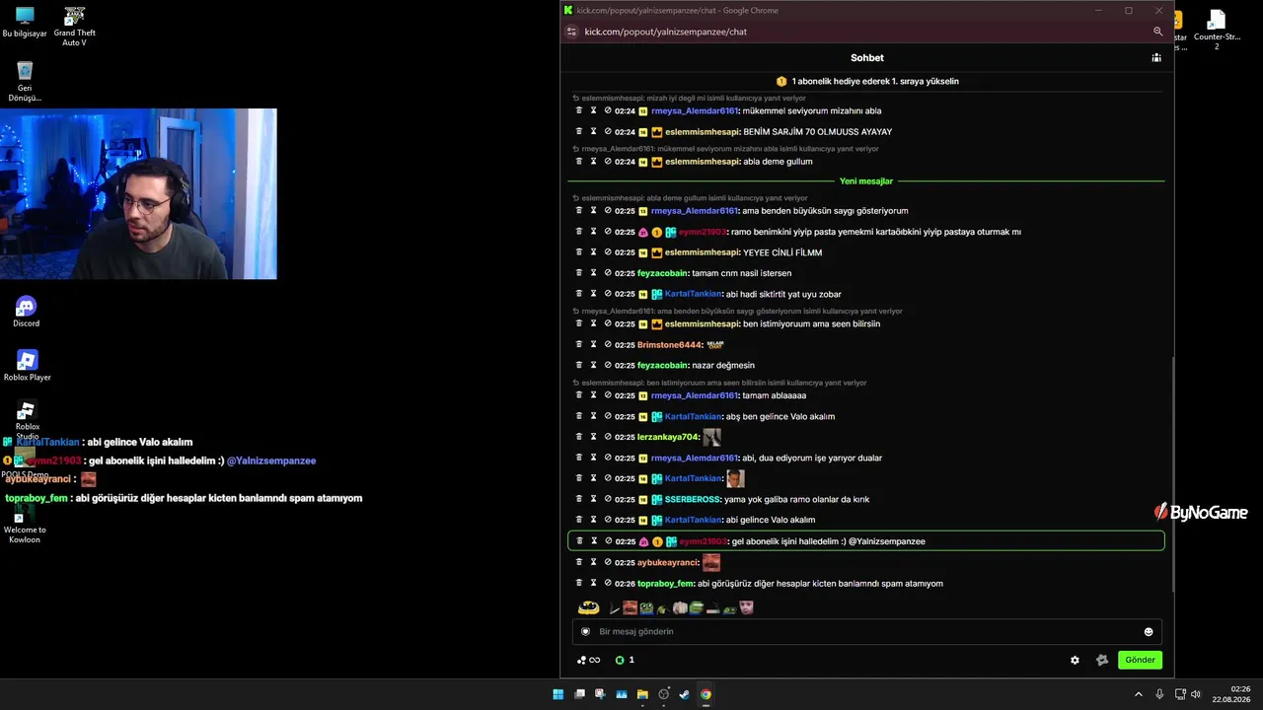Click lerzankaya704's emote image in chat
Image resolution: width=1263 pixels, height=710 pixels.
[711, 437]
